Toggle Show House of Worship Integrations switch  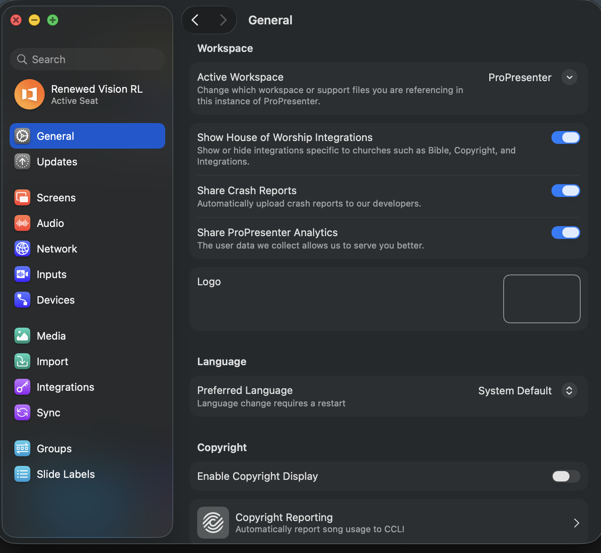(x=565, y=137)
